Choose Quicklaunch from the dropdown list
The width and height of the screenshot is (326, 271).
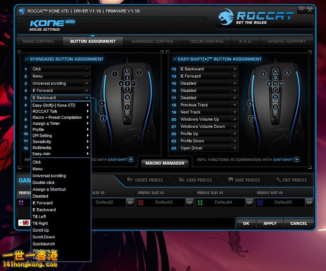point(61,244)
